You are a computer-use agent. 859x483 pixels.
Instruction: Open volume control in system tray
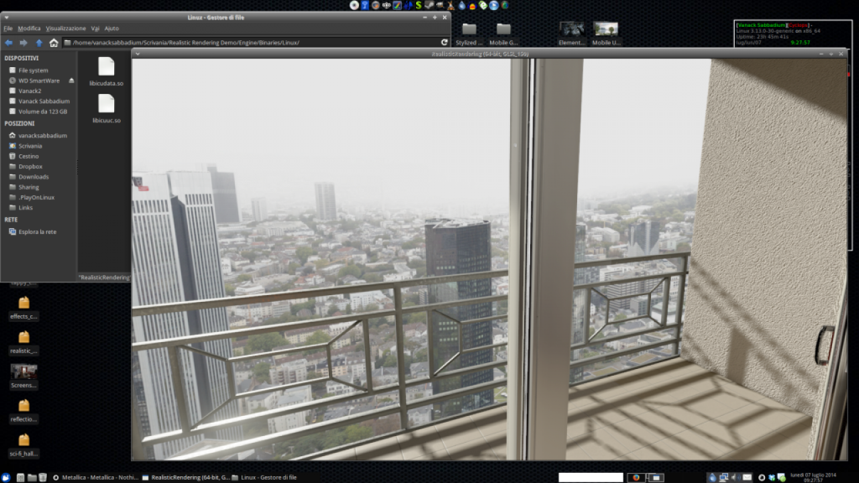[736, 478]
